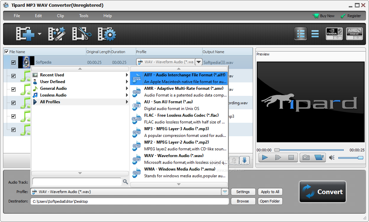
Task: Select the WAV format icon
Action: 136,159
